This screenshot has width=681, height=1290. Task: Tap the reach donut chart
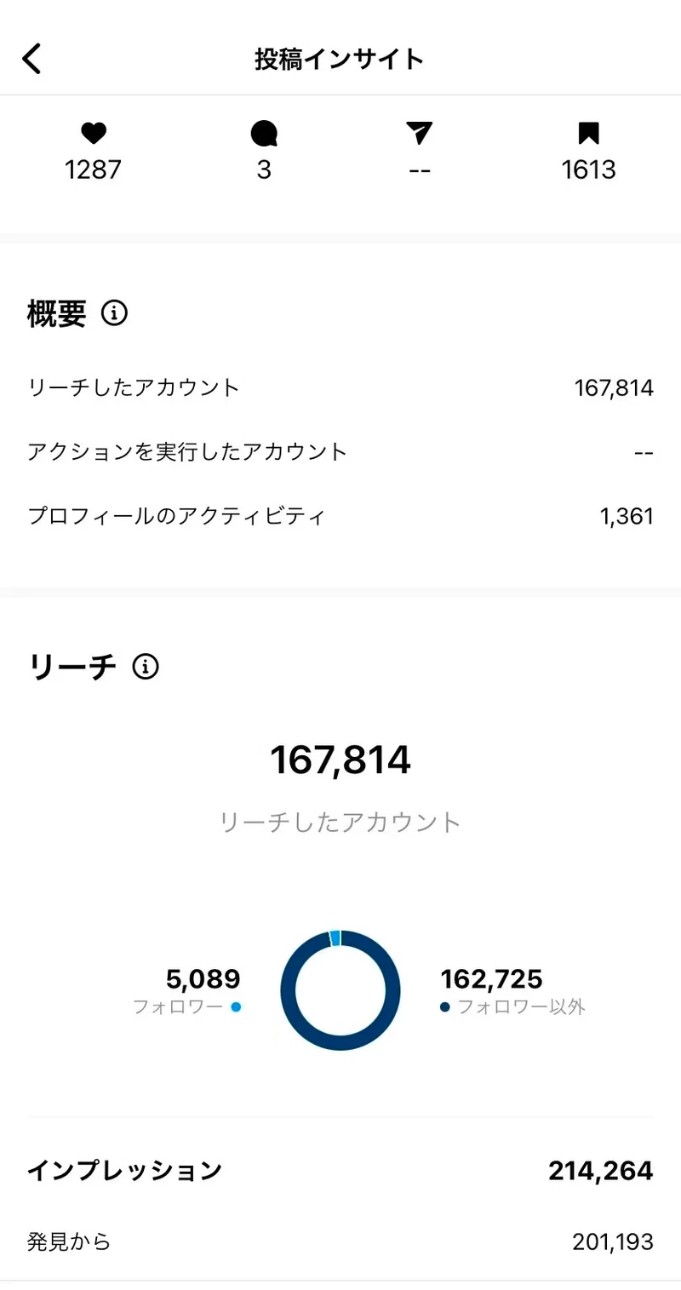click(340, 990)
